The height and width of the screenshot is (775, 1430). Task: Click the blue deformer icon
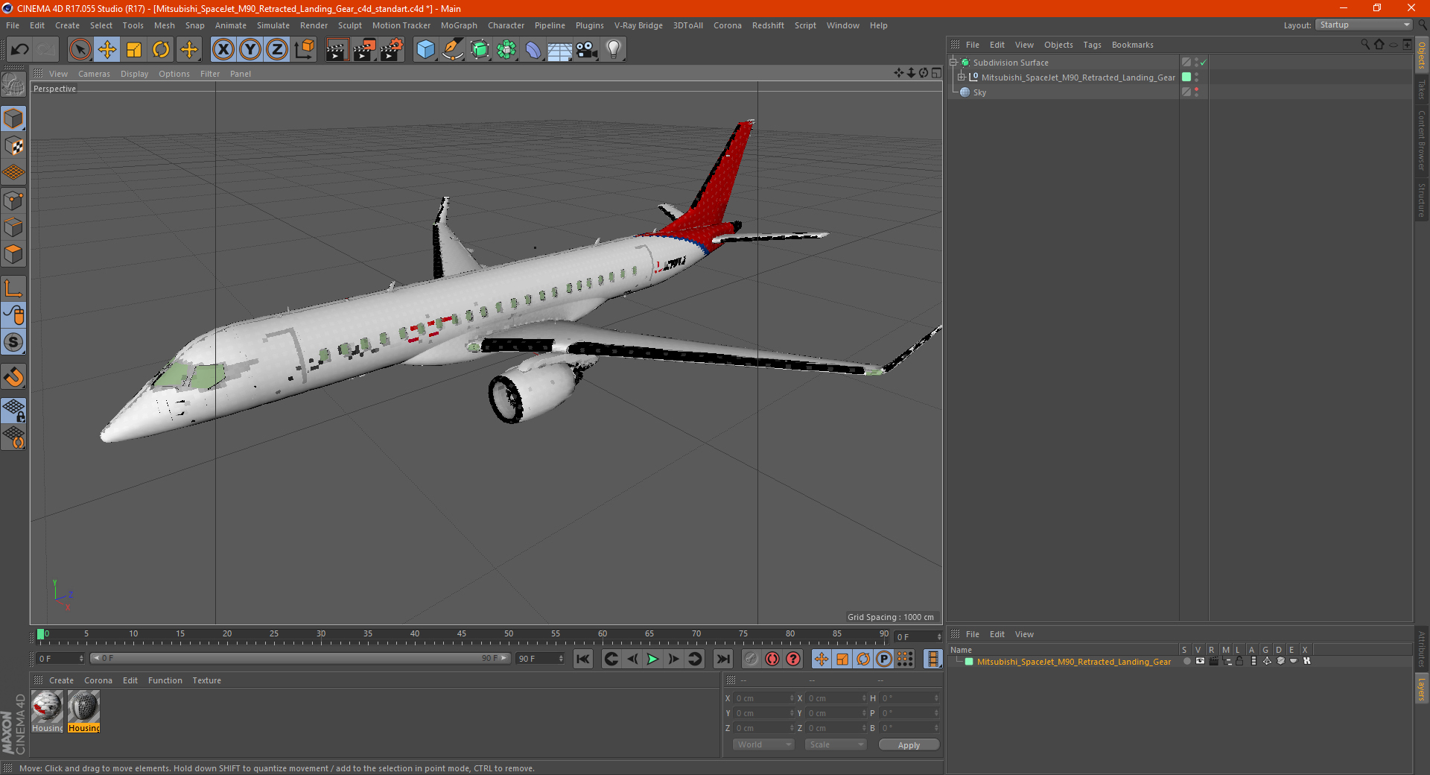pyautogui.click(x=533, y=50)
